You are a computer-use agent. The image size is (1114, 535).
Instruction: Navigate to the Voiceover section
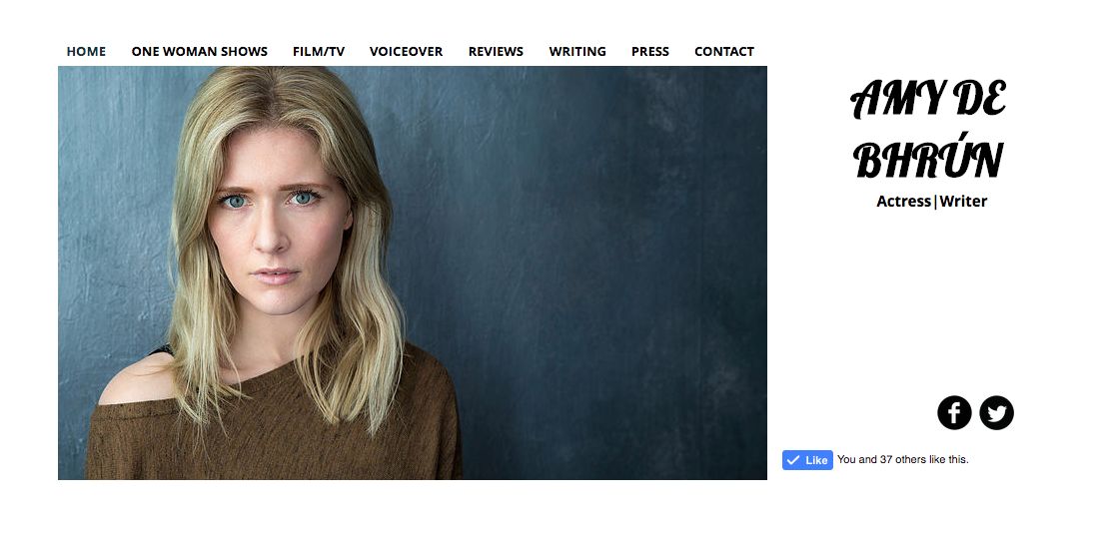tap(407, 51)
